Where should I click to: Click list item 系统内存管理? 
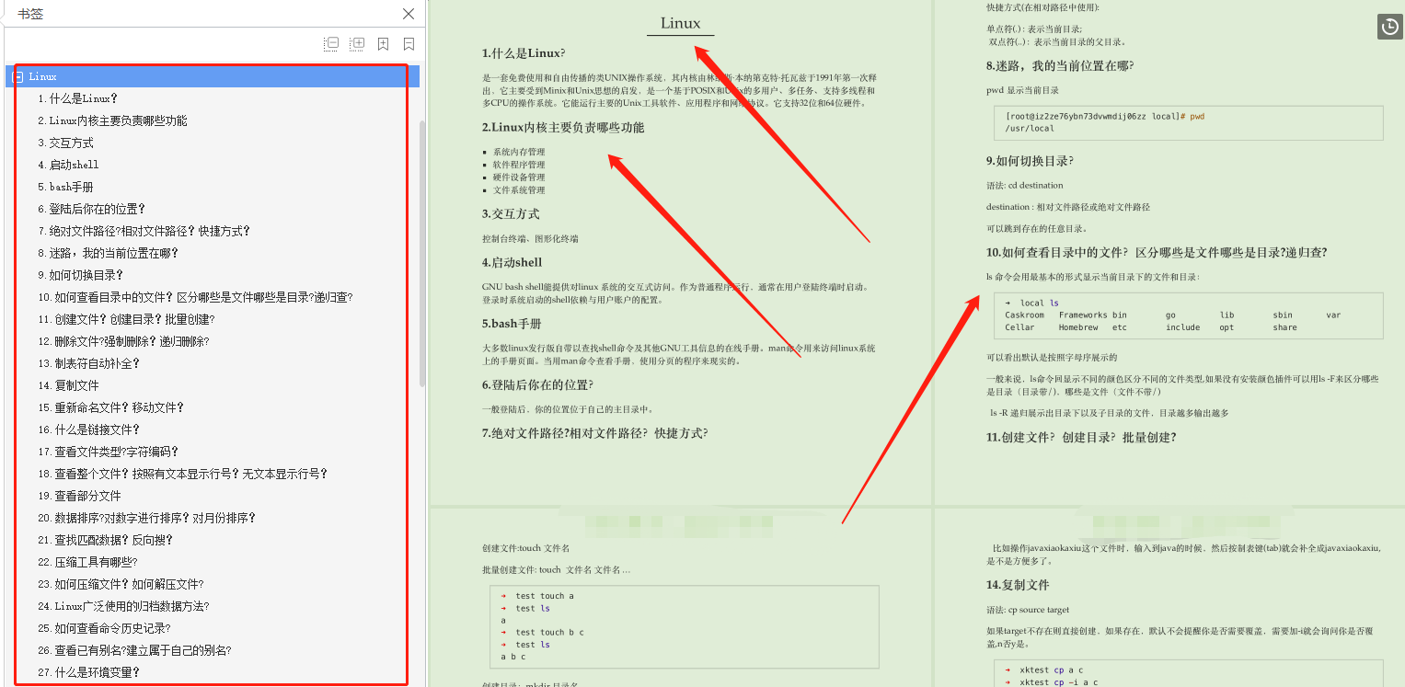[519, 152]
